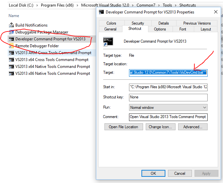
Task: Click the Apply button
Action: coord(206,173)
